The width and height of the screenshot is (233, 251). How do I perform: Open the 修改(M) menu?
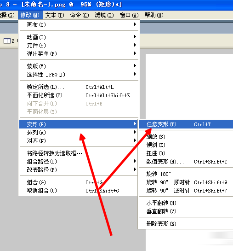[x=30, y=15]
